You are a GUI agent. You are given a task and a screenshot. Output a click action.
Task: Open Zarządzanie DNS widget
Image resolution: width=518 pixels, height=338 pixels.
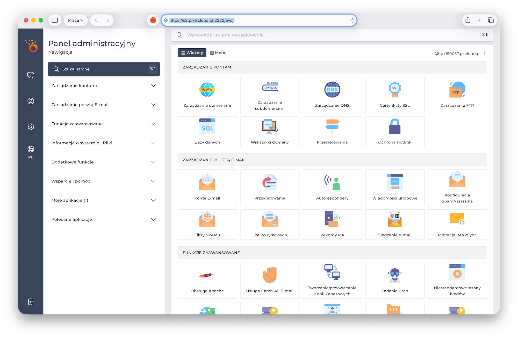click(x=332, y=95)
